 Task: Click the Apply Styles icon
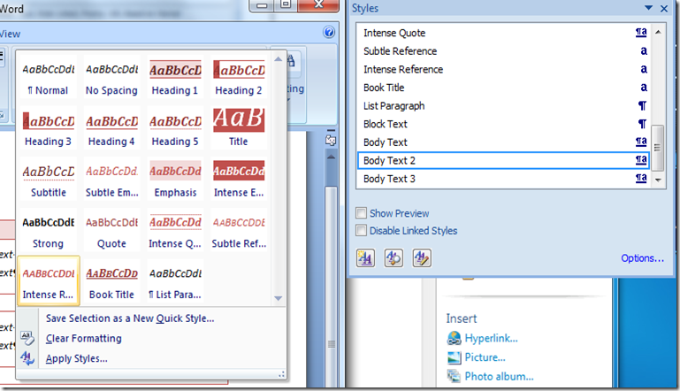point(27,358)
